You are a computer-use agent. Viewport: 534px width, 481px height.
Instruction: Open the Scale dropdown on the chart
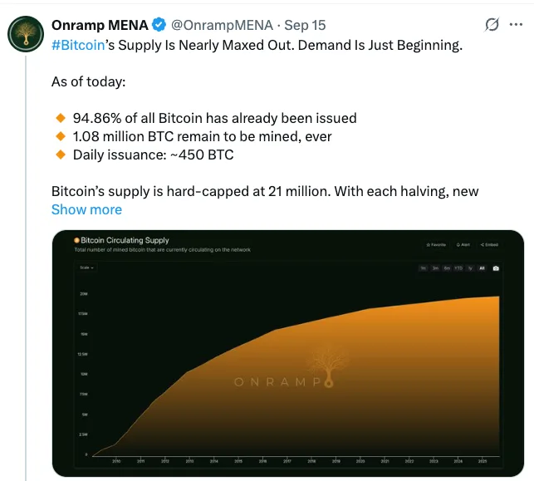point(86,267)
